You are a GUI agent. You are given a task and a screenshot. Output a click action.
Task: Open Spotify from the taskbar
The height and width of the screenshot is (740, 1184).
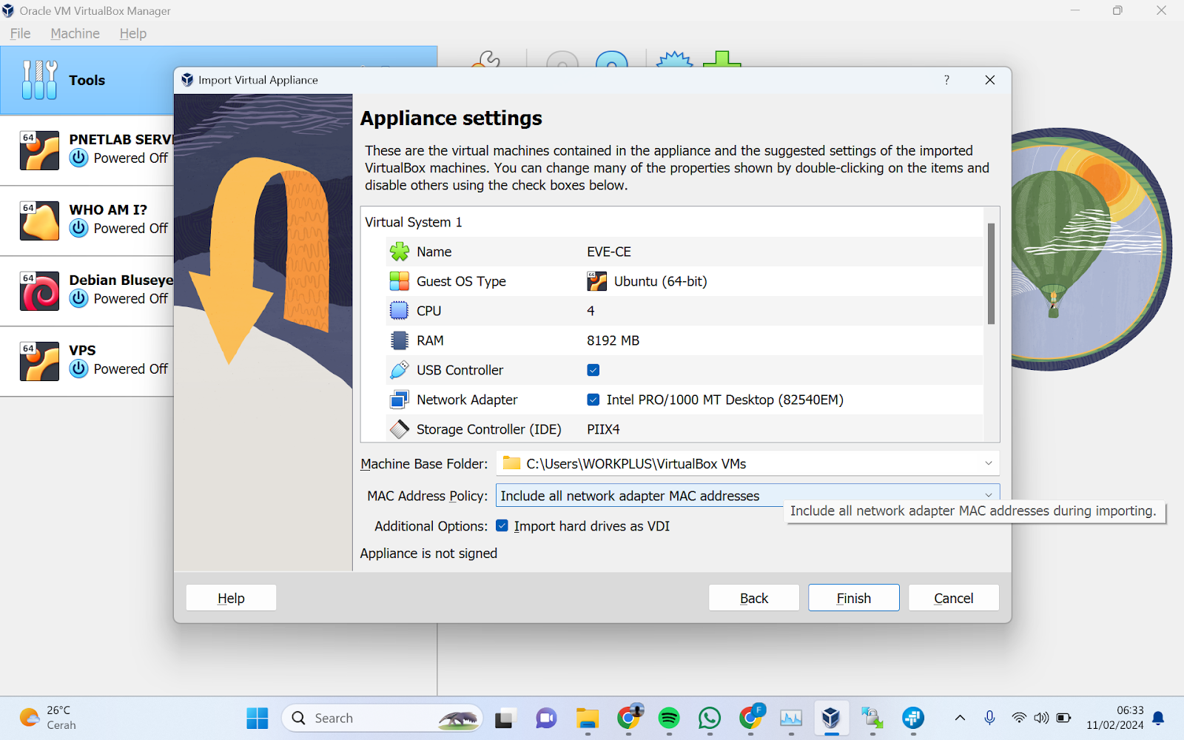point(669,718)
